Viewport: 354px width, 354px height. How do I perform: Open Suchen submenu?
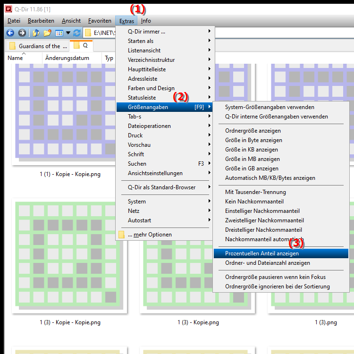point(164,164)
